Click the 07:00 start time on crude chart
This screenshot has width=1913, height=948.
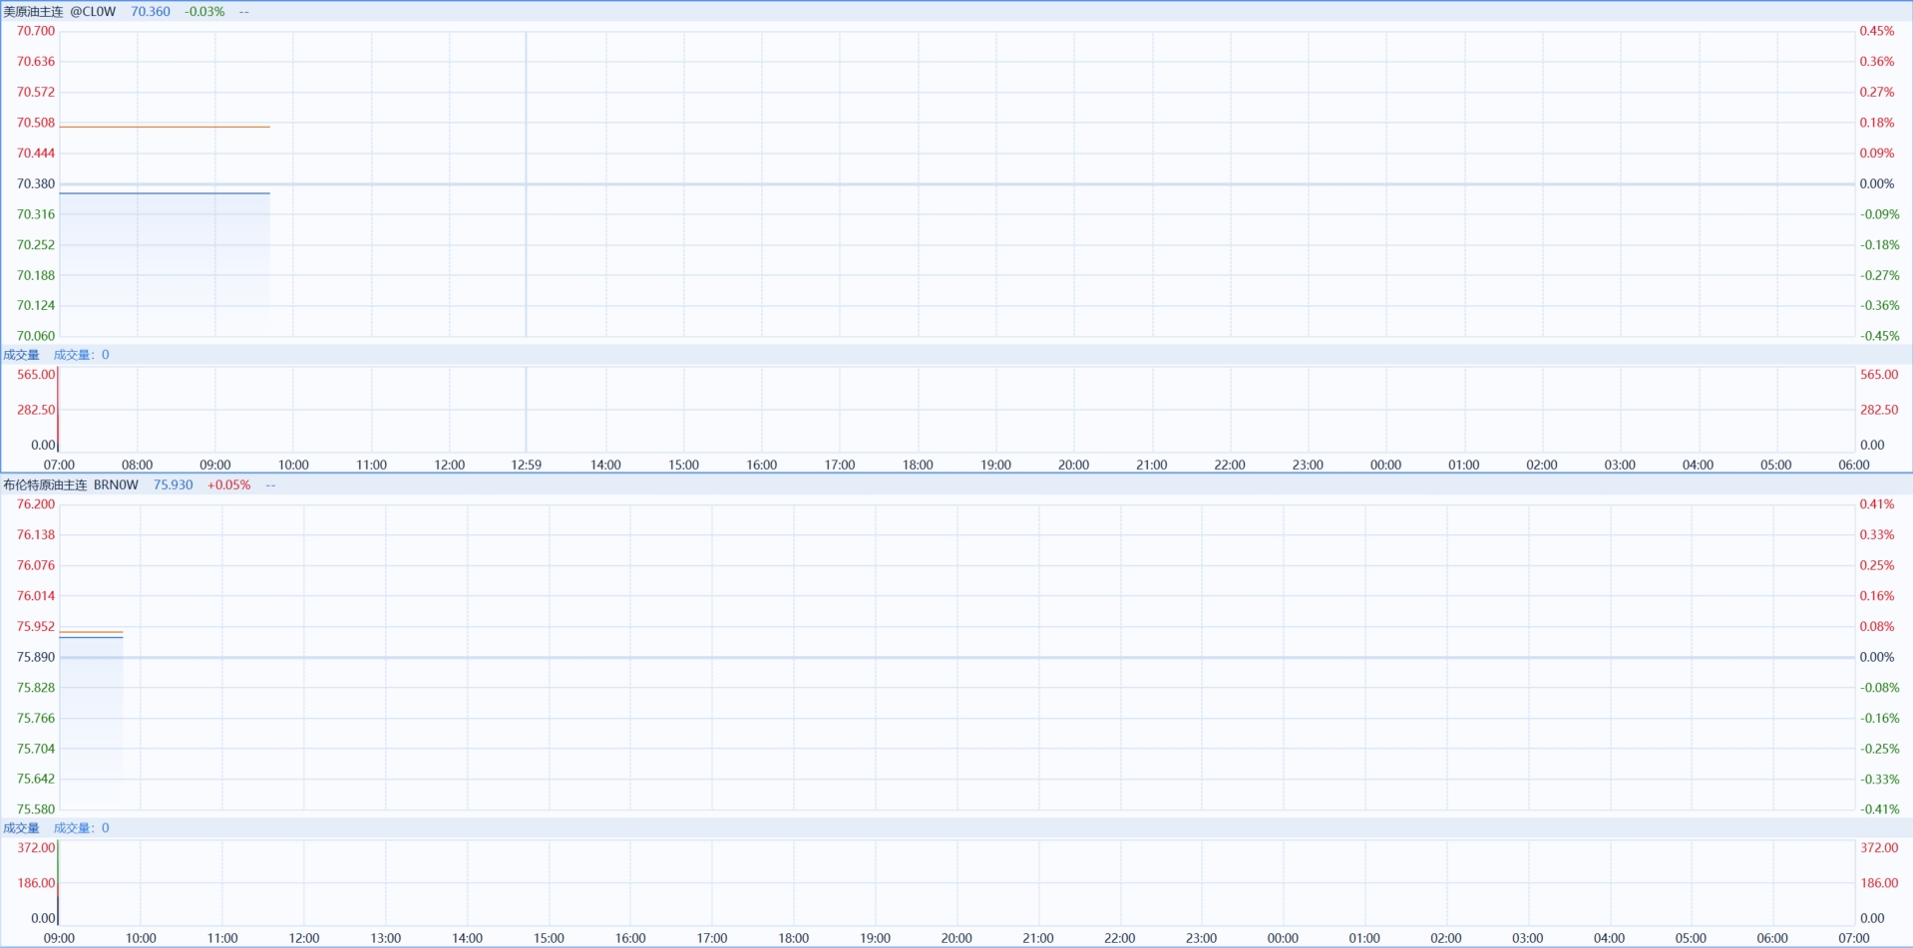click(59, 465)
